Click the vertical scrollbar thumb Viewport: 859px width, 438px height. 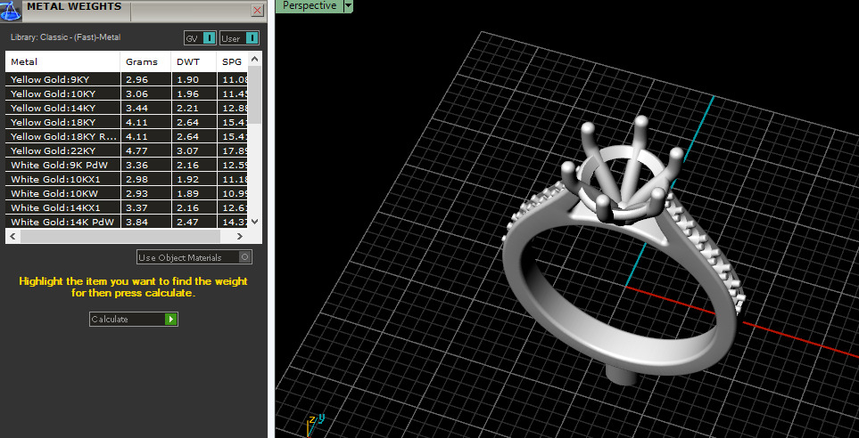255,94
